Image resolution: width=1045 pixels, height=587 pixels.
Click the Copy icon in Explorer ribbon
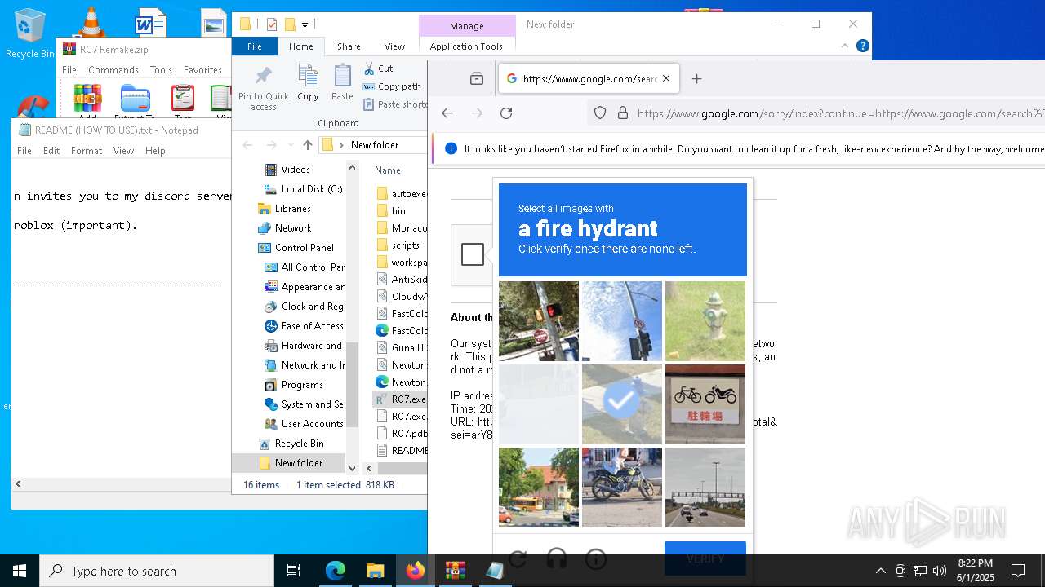coord(308,77)
